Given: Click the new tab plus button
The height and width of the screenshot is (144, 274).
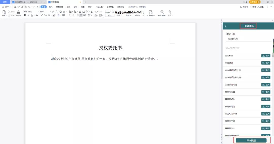Looking at the screenshot, I should (85, 2).
